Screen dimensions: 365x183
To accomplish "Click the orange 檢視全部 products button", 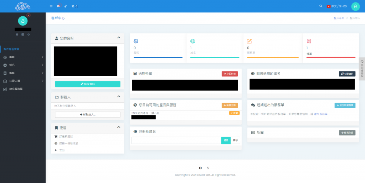I will point(230,105).
